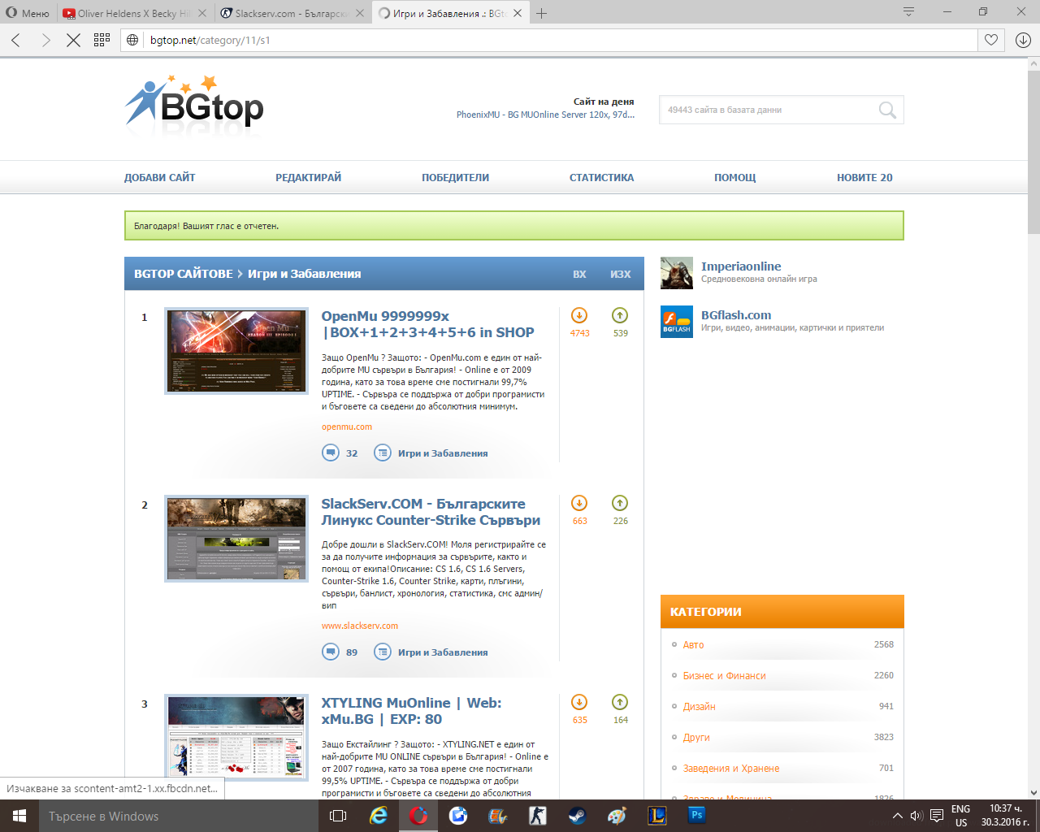This screenshot has height=832, width=1040.
Task: Click the SlackServ.COM screenshot thumbnail
Action: [x=236, y=539]
